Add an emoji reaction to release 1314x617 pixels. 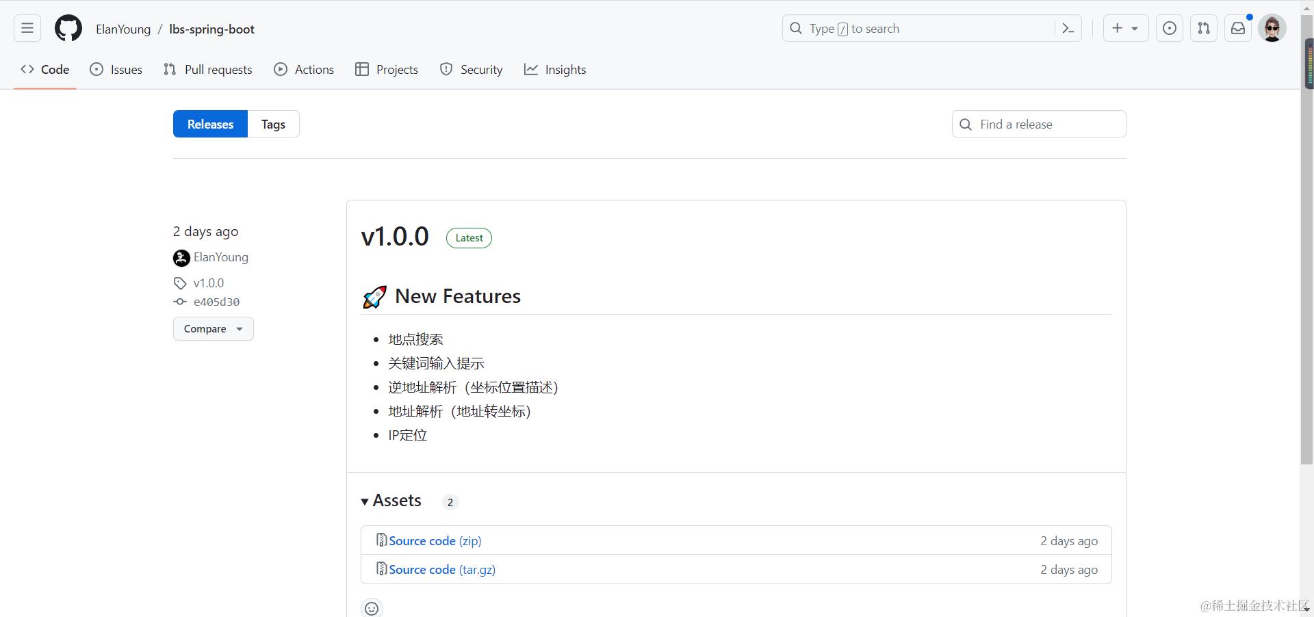(372, 608)
